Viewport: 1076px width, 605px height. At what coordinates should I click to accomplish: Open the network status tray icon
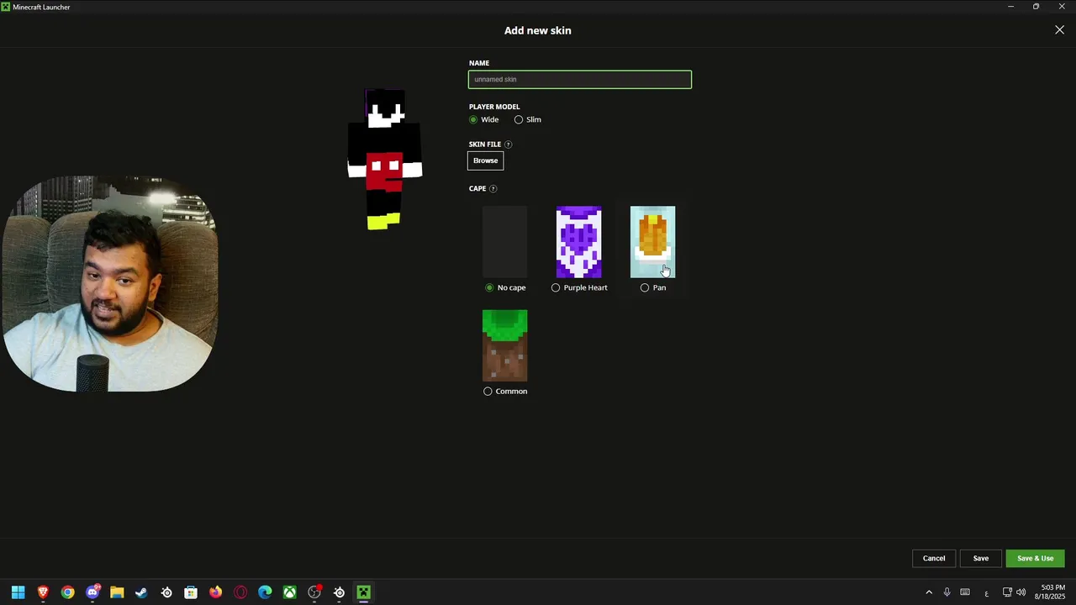(1007, 592)
